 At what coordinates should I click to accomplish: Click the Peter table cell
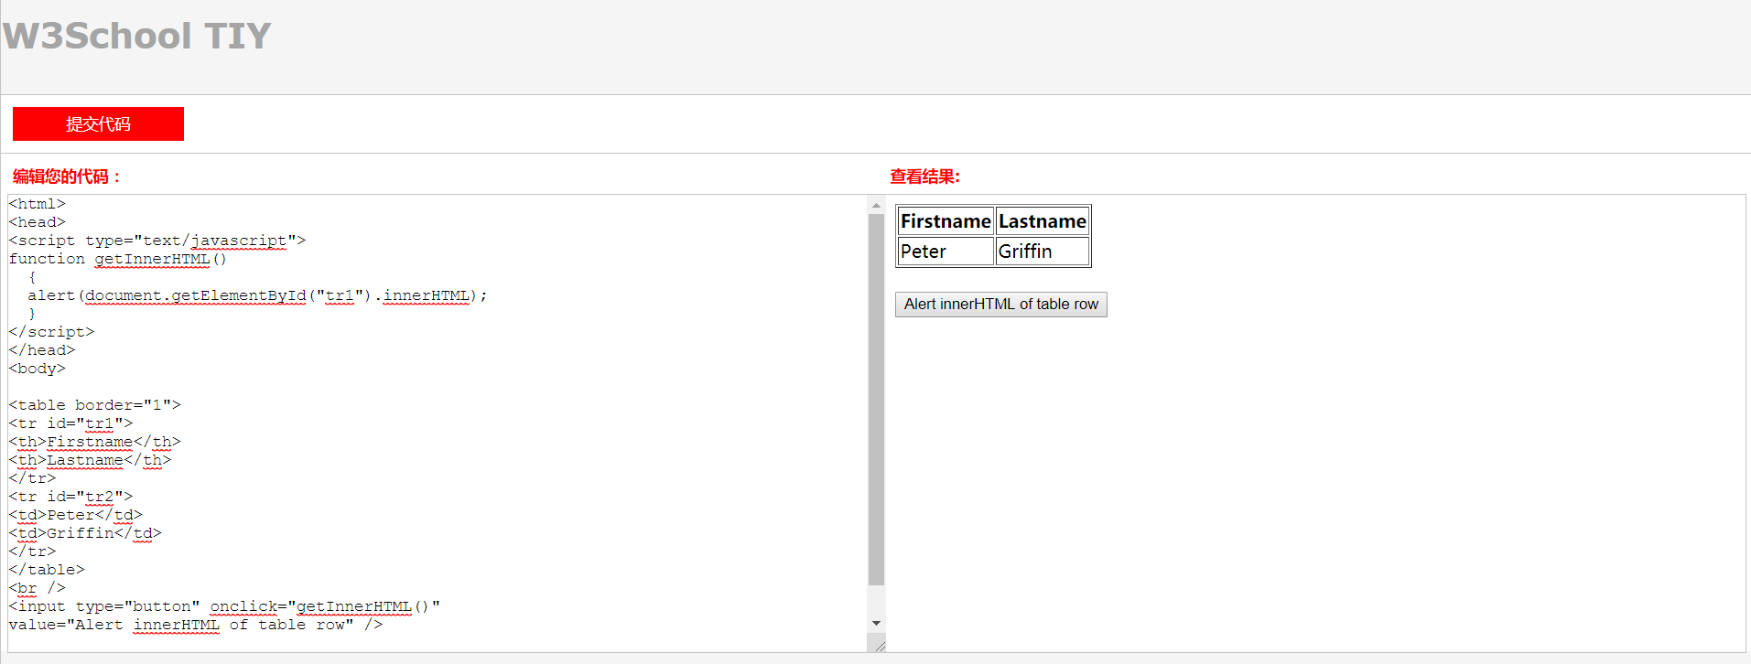[946, 251]
